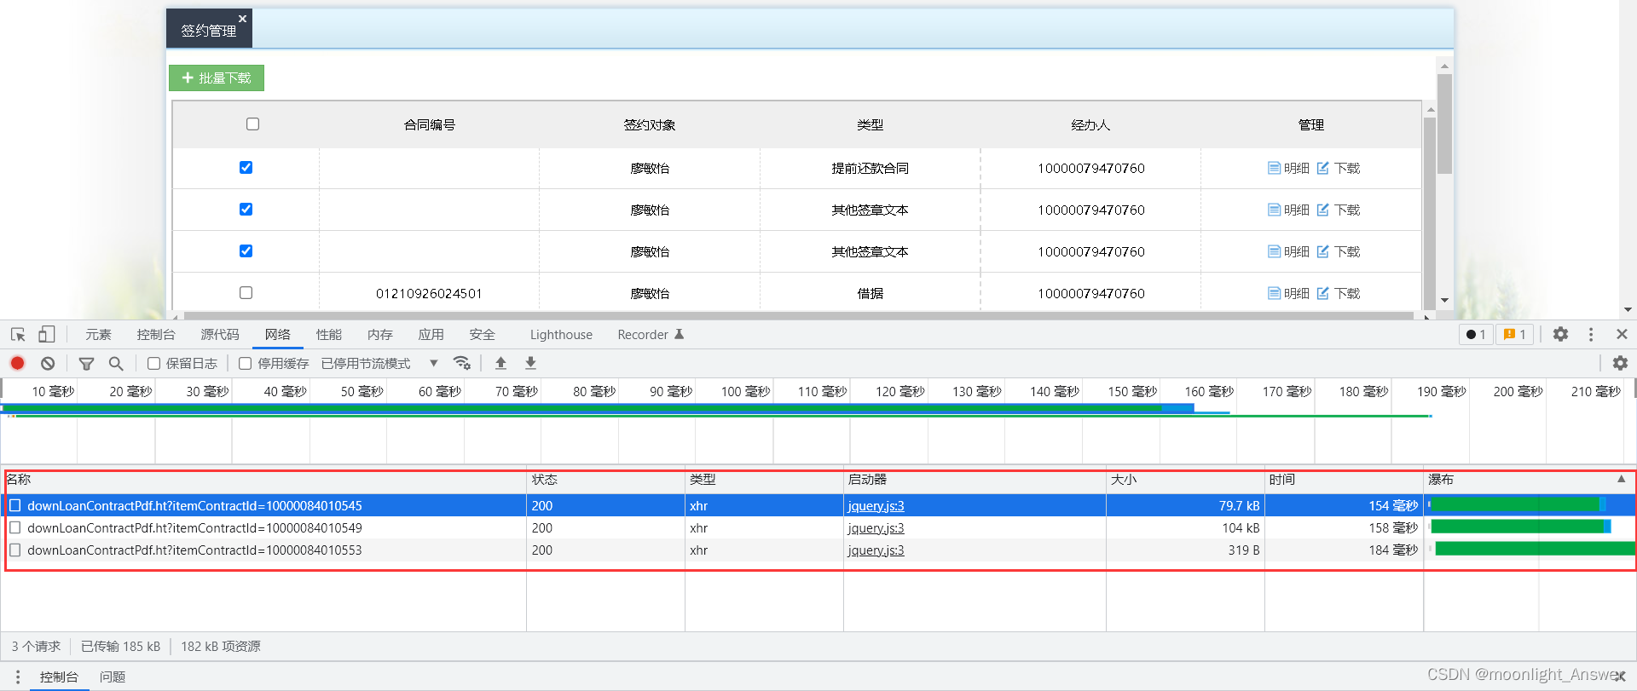1637x691 pixels.
Task: Sort requests by 大小 column header
Action: 1185,479
